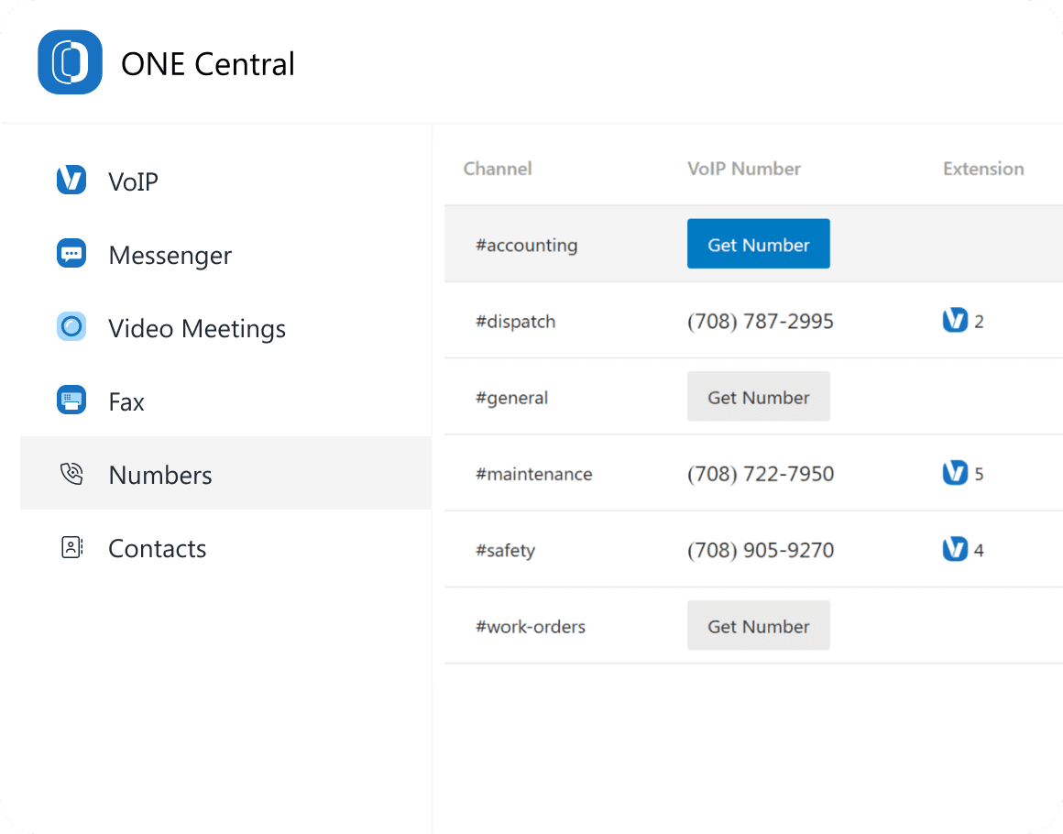The height and width of the screenshot is (834, 1063).
Task: Click the Video Meetings camera icon
Action: [x=71, y=328]
